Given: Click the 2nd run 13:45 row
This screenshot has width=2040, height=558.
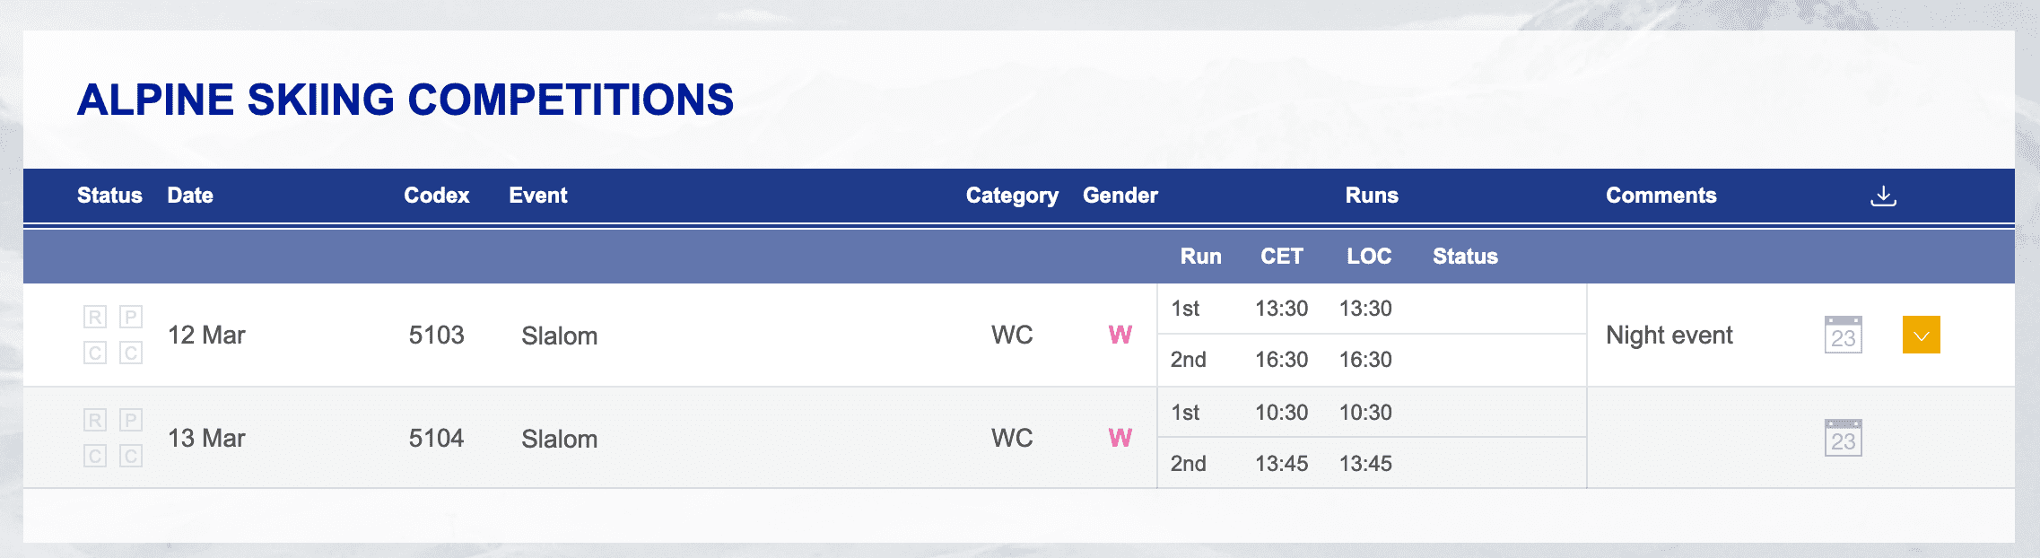Looking at the screenshot, I should 1281,464.
